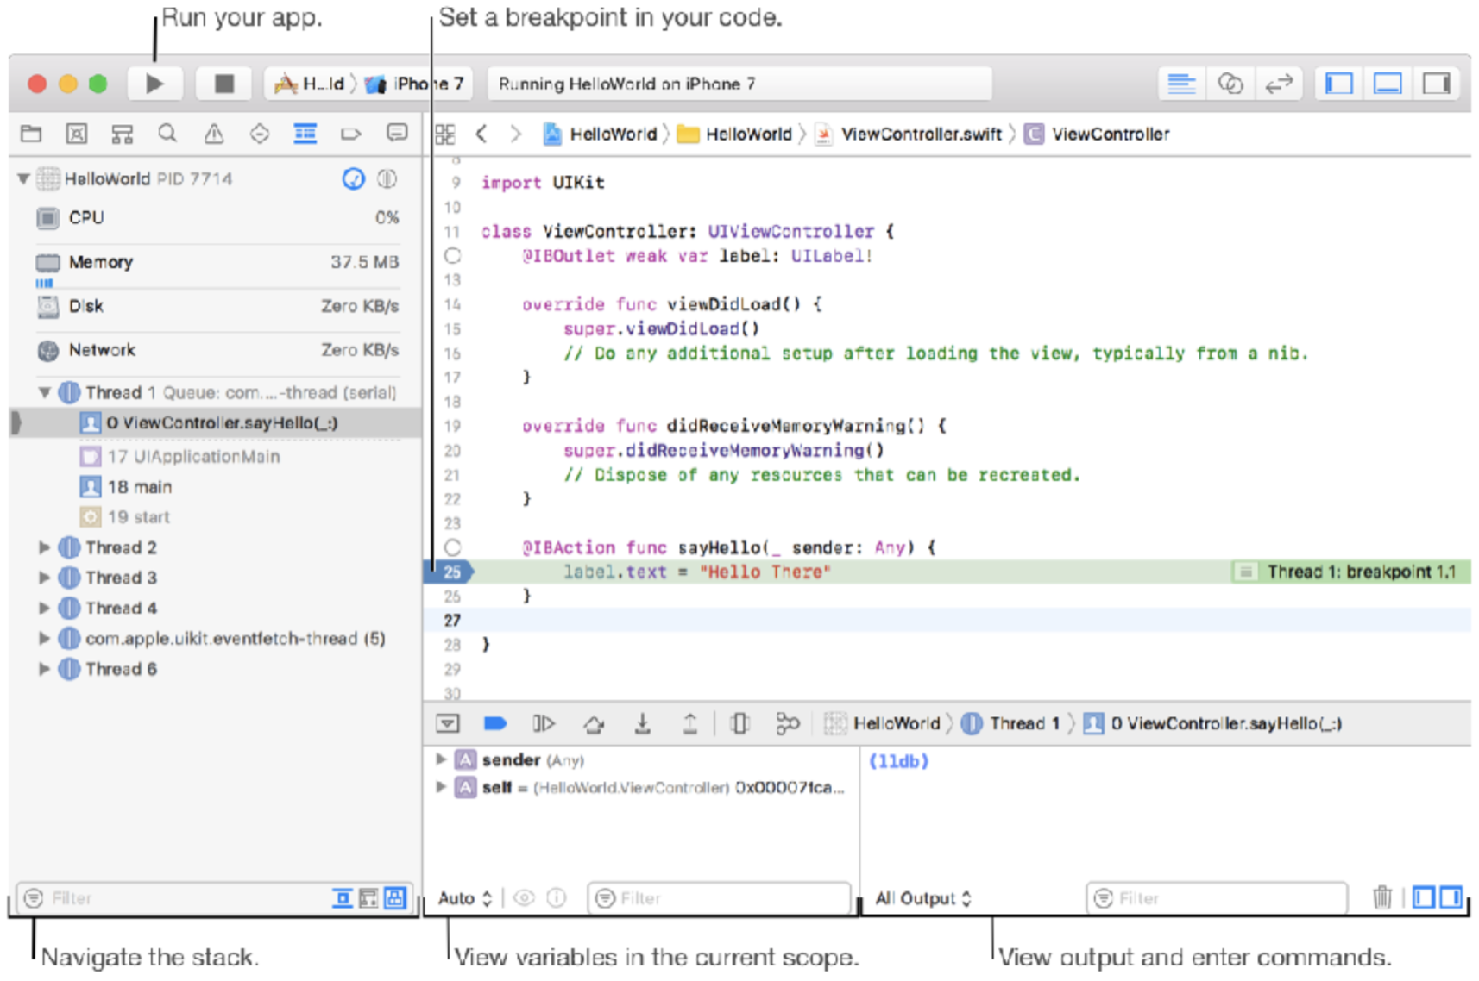Click the process view options gauge icon
Viewport: 1479px width, 981px height.
coord(353,178)
